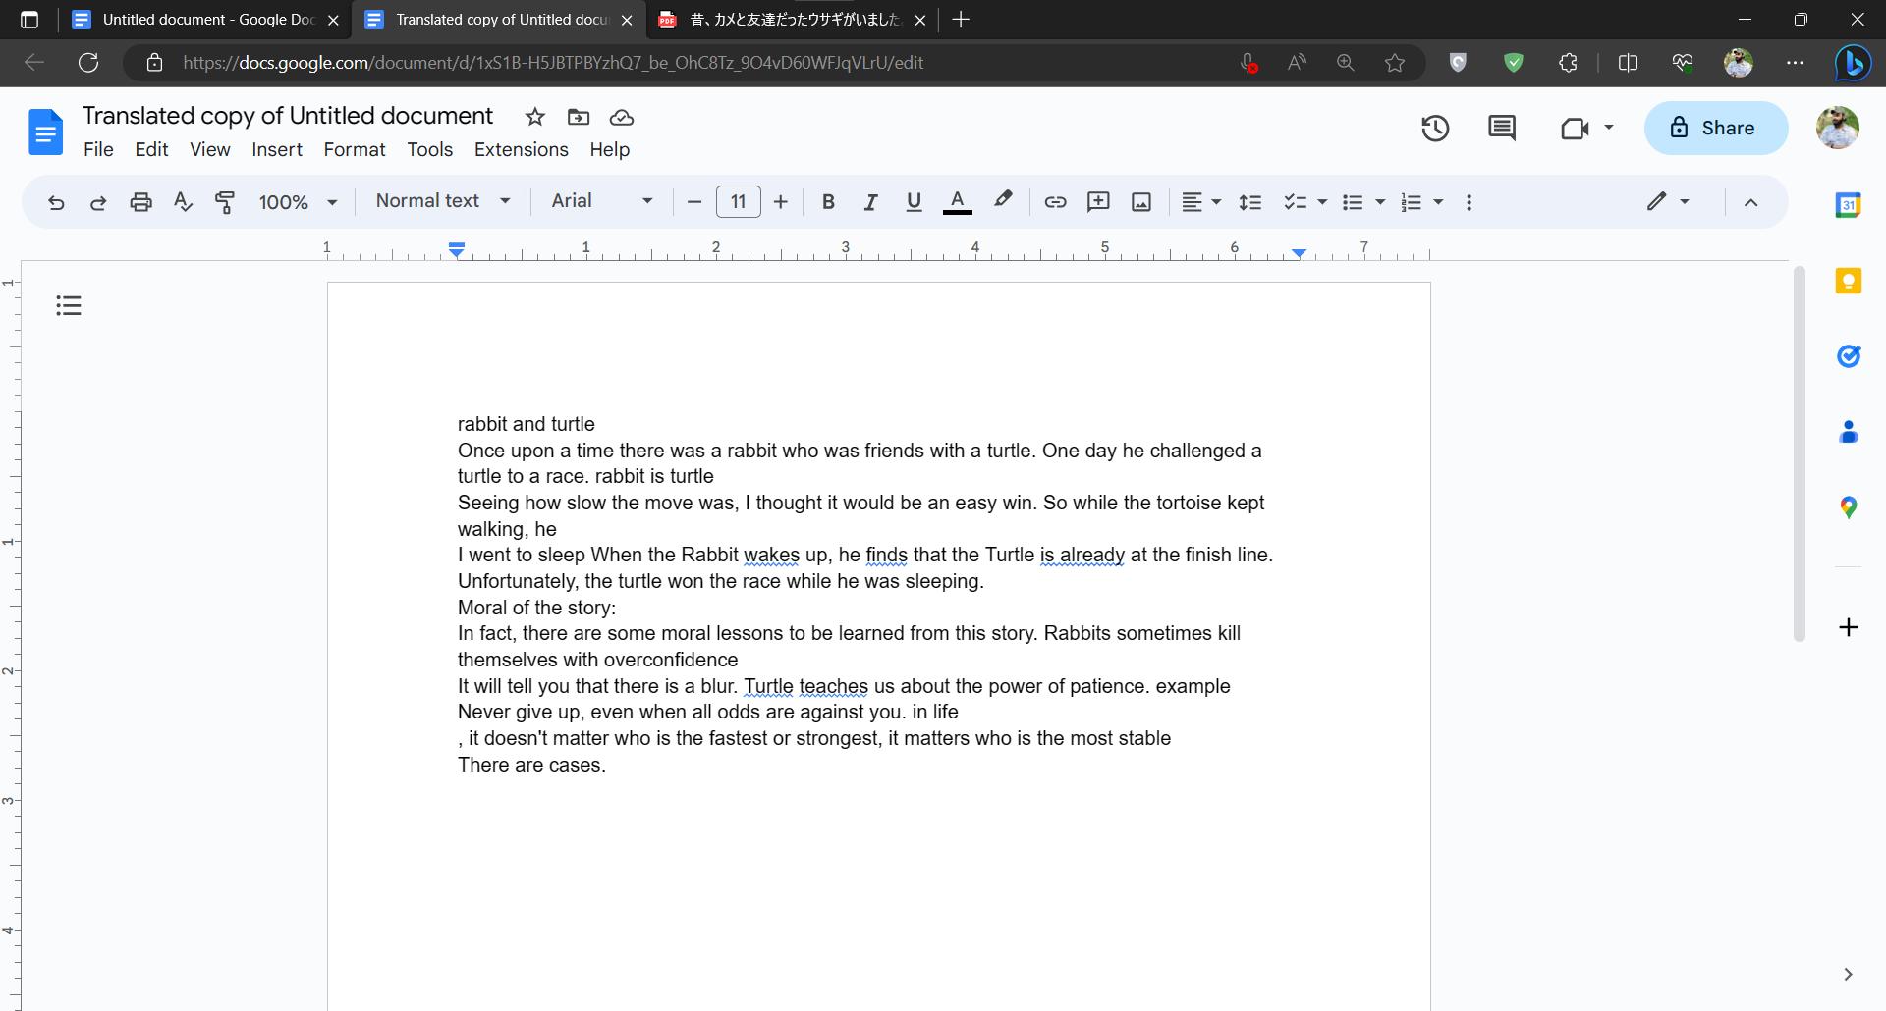The image size is (1886, 1011).
Task: Add a comment
Action: pos(1098,201)
